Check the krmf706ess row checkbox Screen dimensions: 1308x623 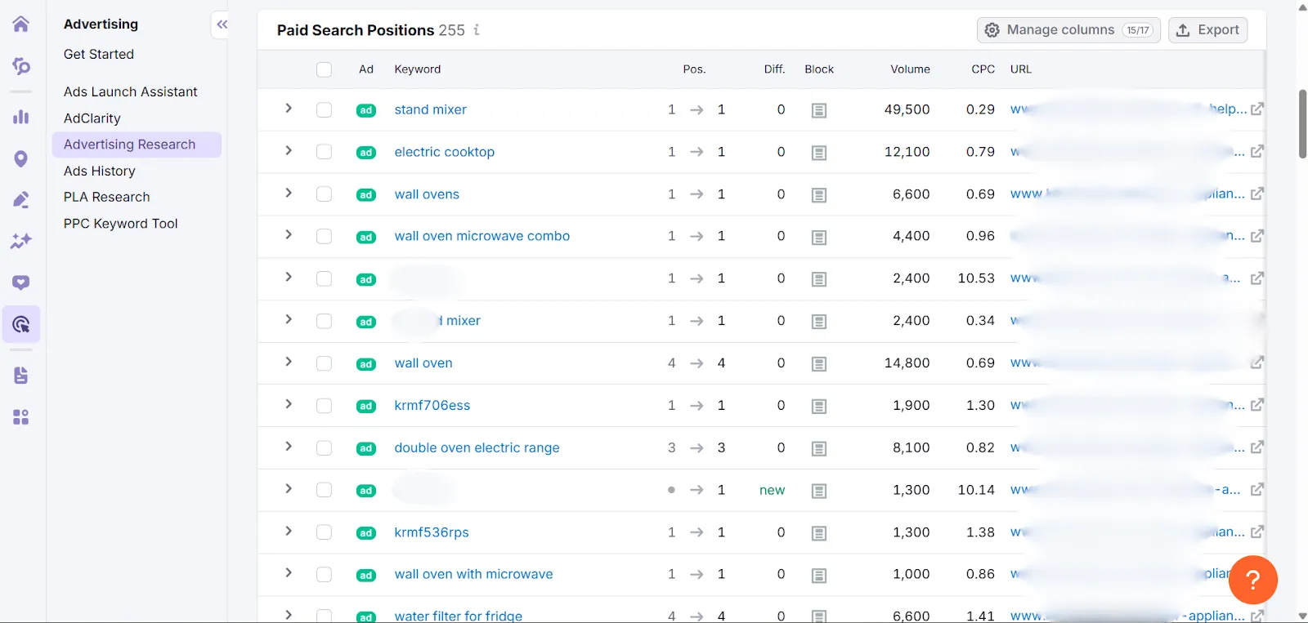click(325, 406)
